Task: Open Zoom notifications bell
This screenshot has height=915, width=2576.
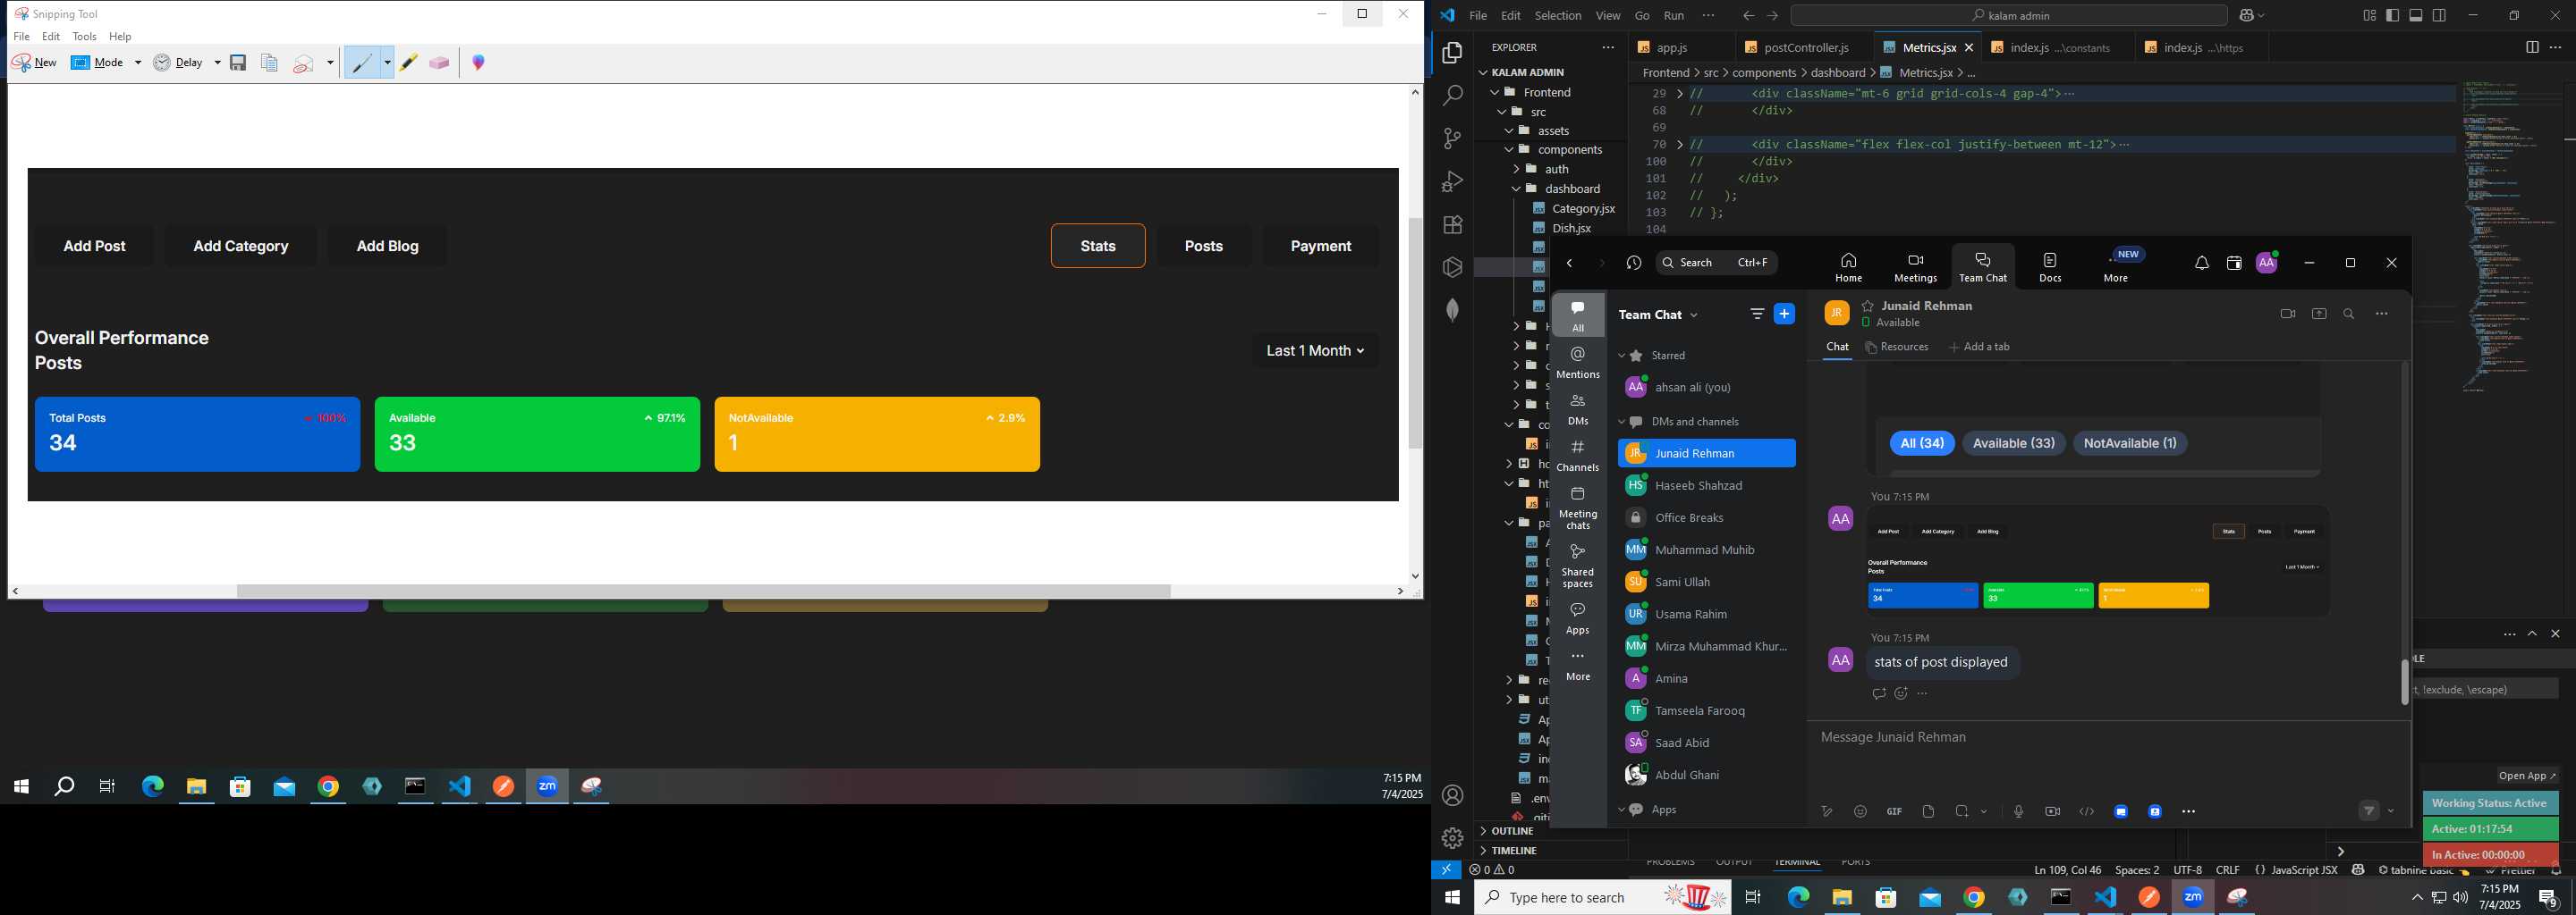Action: coord(2202,264)
